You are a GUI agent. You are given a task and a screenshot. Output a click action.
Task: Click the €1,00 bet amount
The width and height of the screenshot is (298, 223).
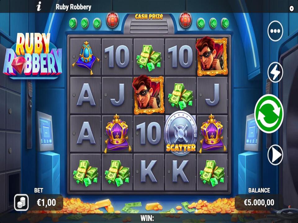(46, 203)
